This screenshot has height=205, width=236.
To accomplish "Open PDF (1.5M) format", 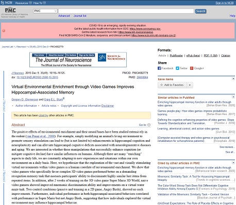I will pyautogui.click(x=211, y=55).
